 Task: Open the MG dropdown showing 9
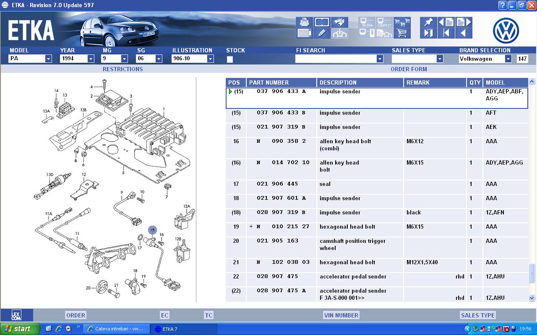tap(124, 59)
